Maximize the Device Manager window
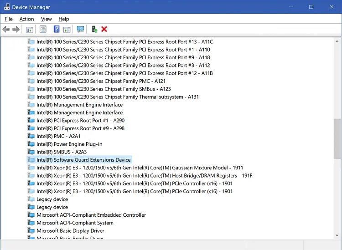Viewport: 342px width, 250px height. click(311, 7)
